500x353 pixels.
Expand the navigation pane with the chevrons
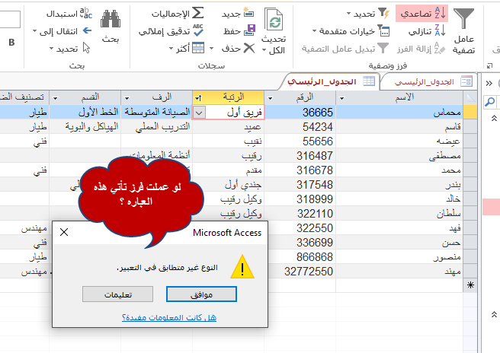[x=489, y=84]
